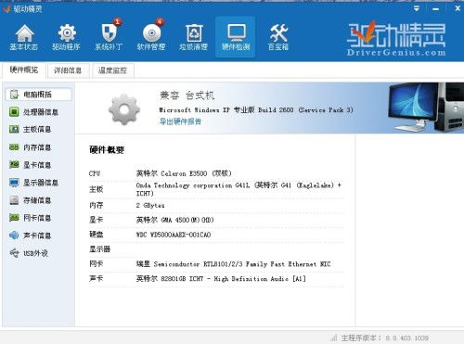Switch to the 详细信息 tab
Image resolution: width=464 pixels, height=344 pixels.
[x=68, y=70]
